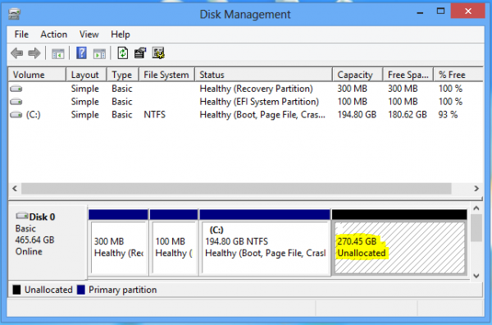
Task: Click the 300 MB capacity cell
Action: tap(353, 89)
